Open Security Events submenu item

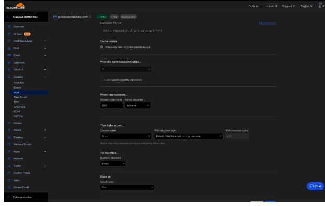pyautogui.click(x=18, y=87)
